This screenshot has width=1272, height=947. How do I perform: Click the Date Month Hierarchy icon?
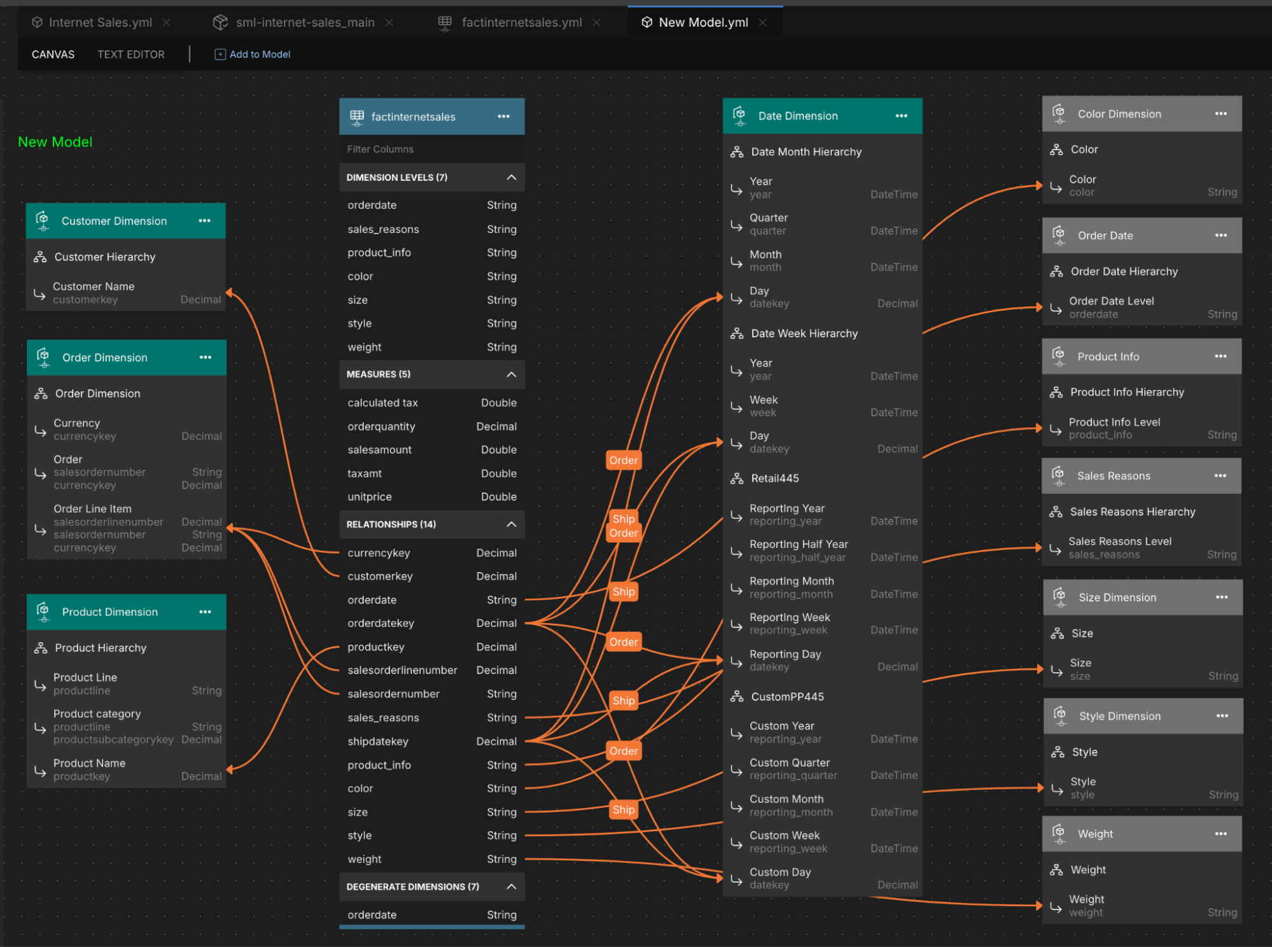(x=737, y=151)
